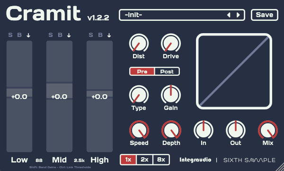The width and height of the screenshot is (284, 171).
Task: Go to previous preset arrow
Action: pos(229,15)
